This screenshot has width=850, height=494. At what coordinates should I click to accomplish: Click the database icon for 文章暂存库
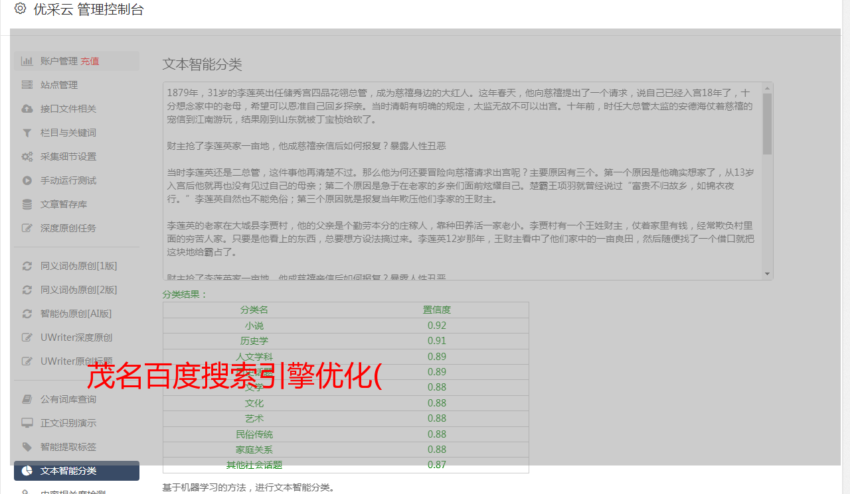pos(27,204)
